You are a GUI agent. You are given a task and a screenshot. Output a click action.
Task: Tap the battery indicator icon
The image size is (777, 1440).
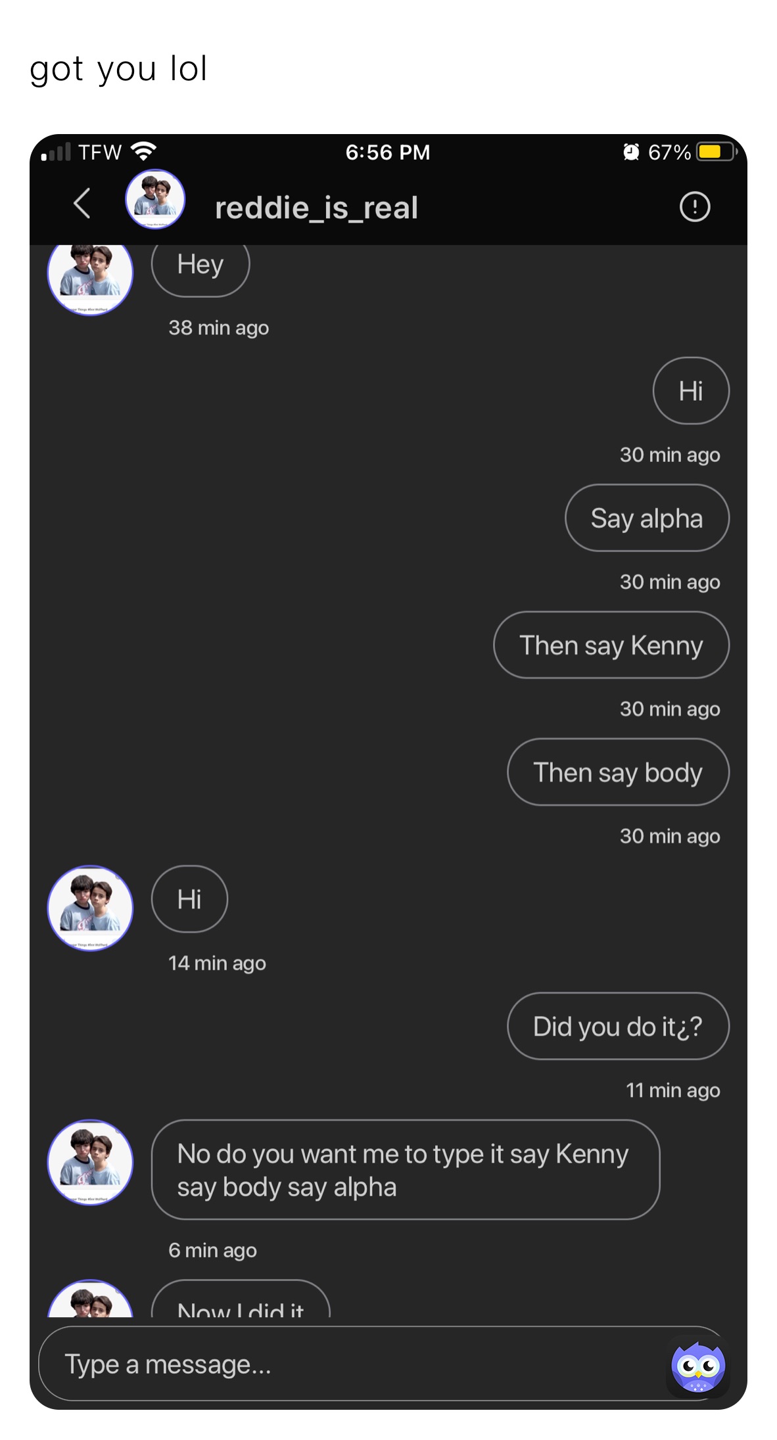point(716,152)
